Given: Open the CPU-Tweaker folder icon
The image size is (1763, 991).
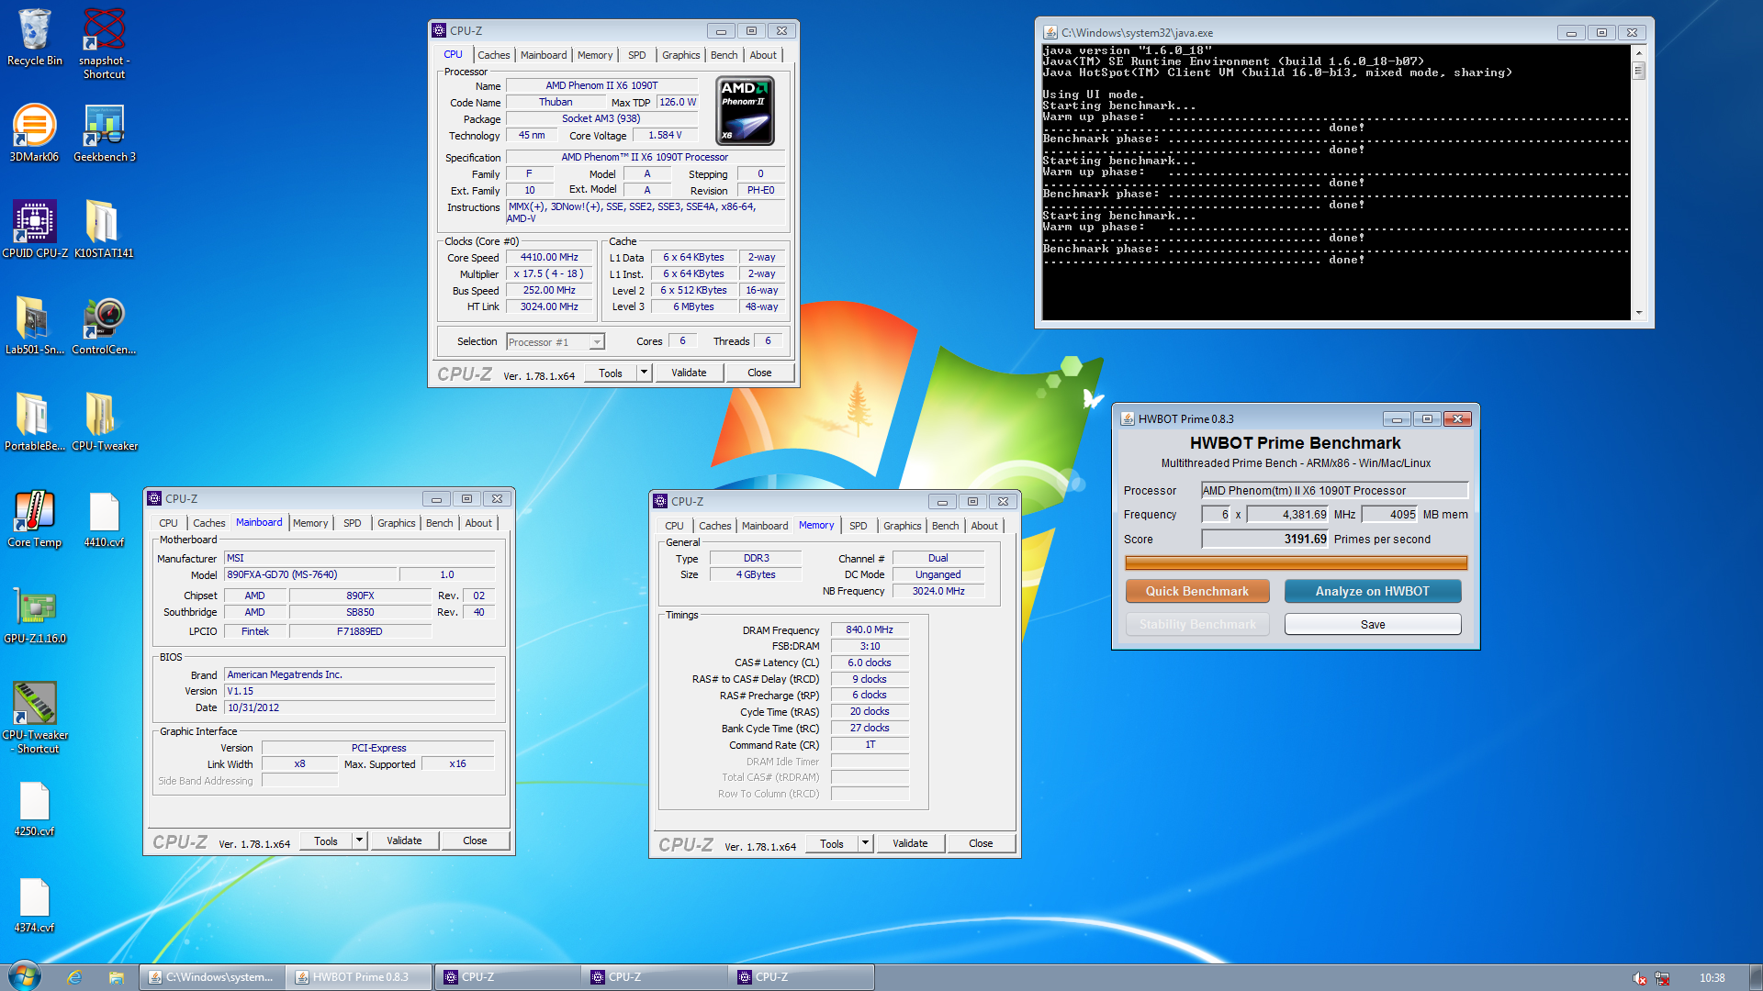Looking at the screenshot, I should coord(104,422).
